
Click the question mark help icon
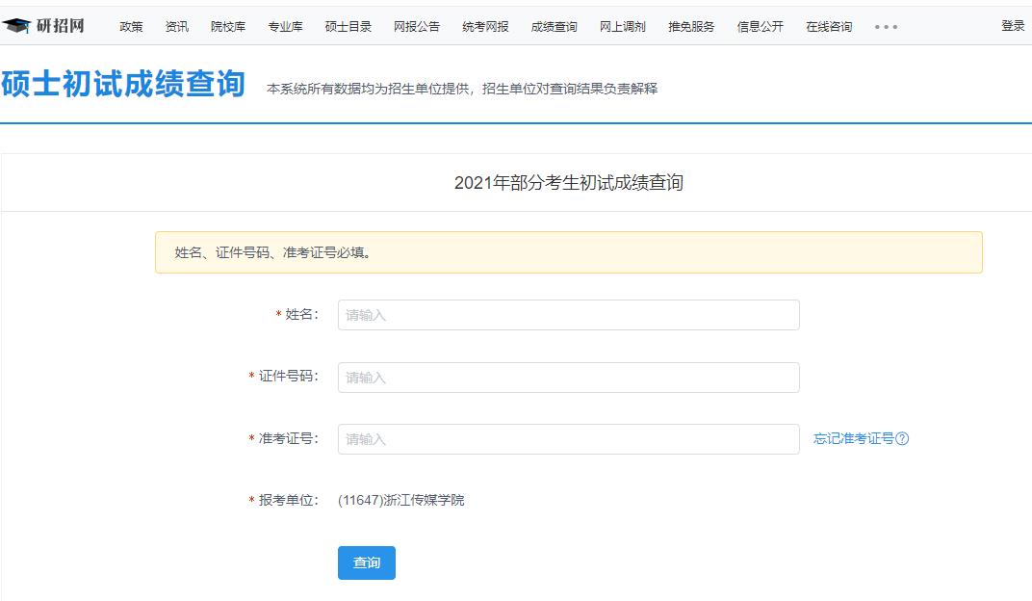[902, 439]
